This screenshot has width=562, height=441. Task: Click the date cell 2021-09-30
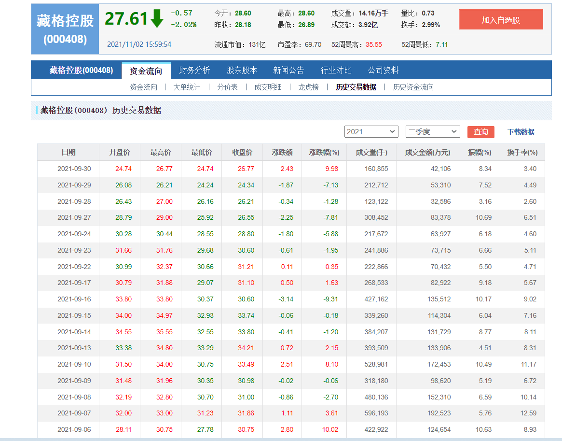74,169
